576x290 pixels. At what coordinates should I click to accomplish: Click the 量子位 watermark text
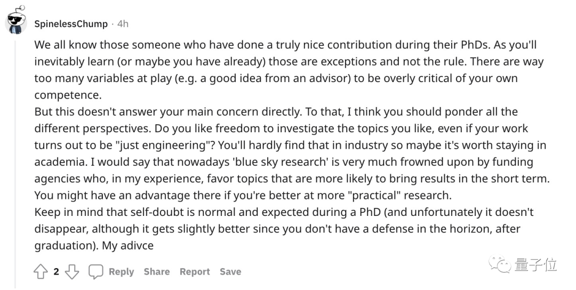(536, 264)
